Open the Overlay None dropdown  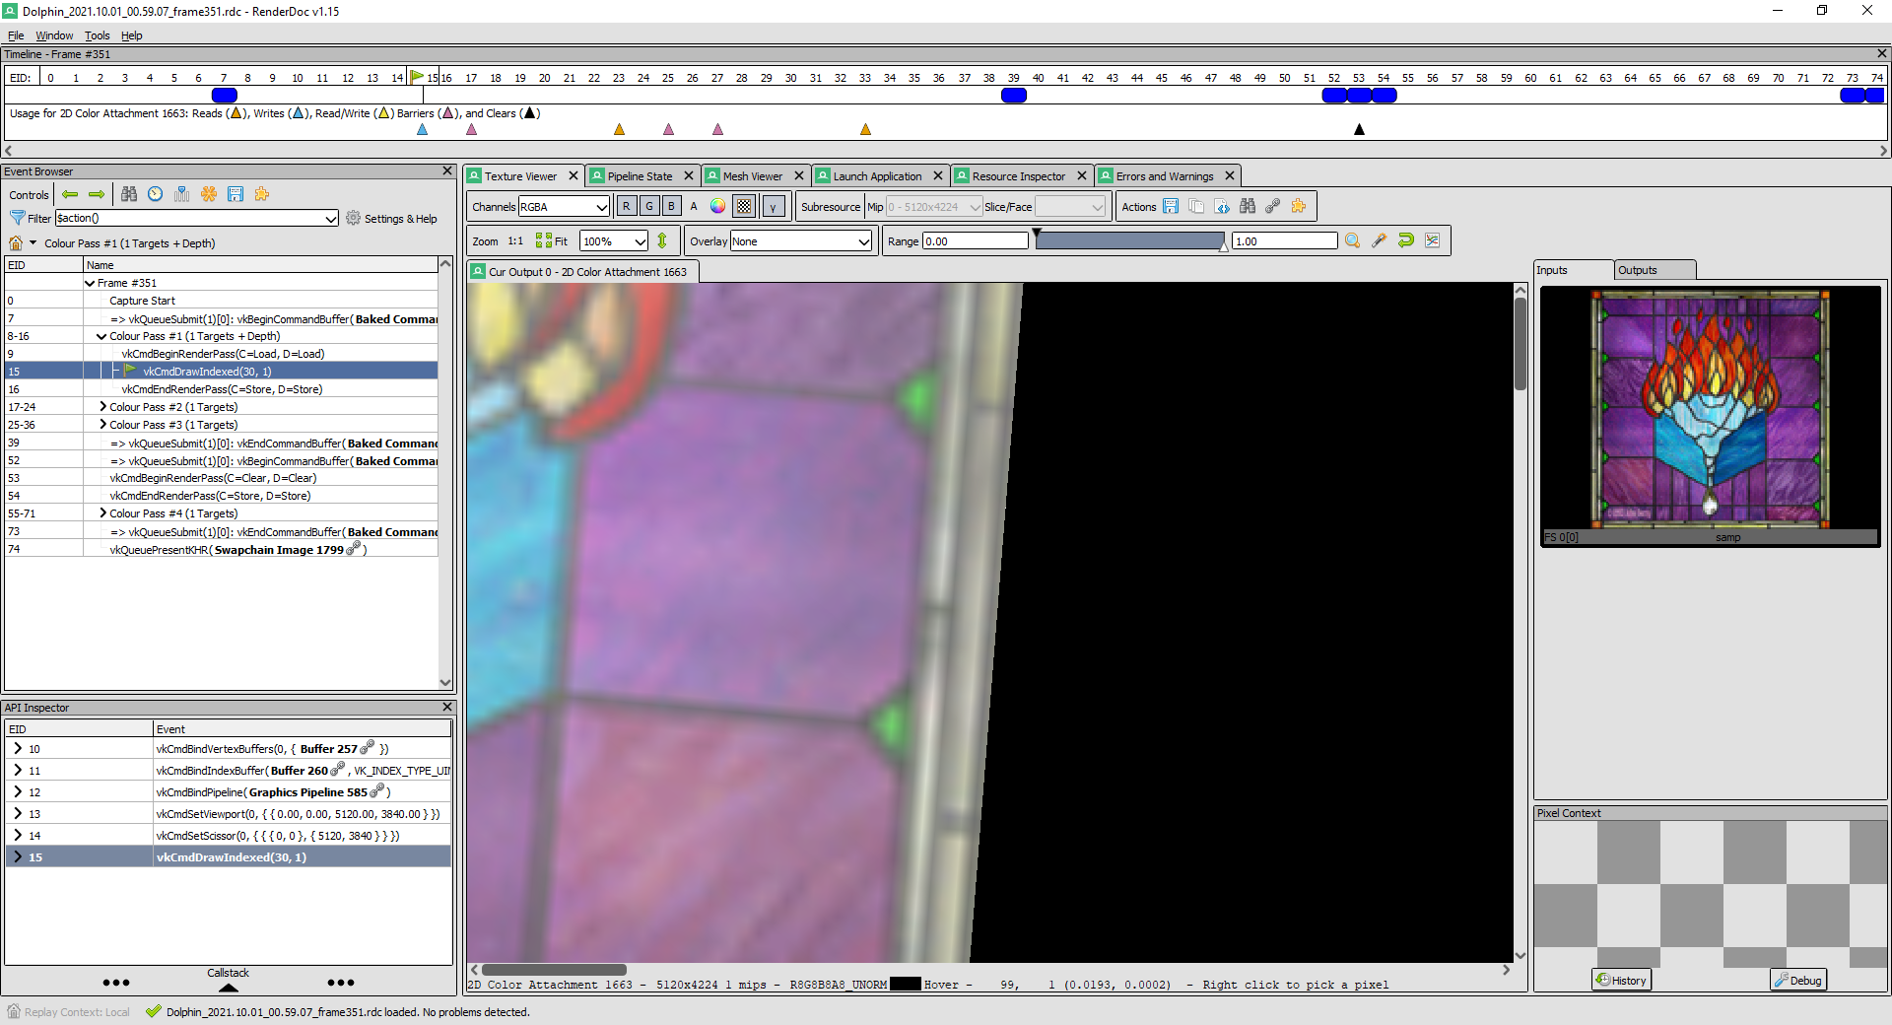801,240
